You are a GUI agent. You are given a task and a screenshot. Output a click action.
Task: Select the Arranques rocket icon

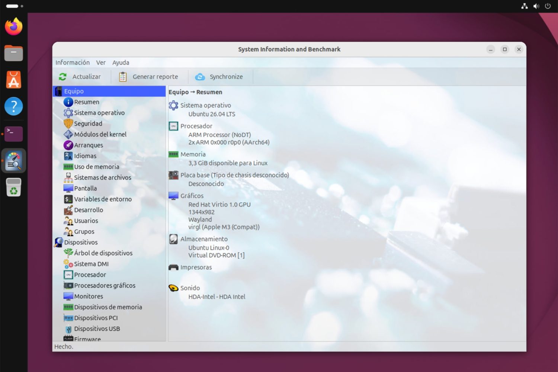(68, 145)
